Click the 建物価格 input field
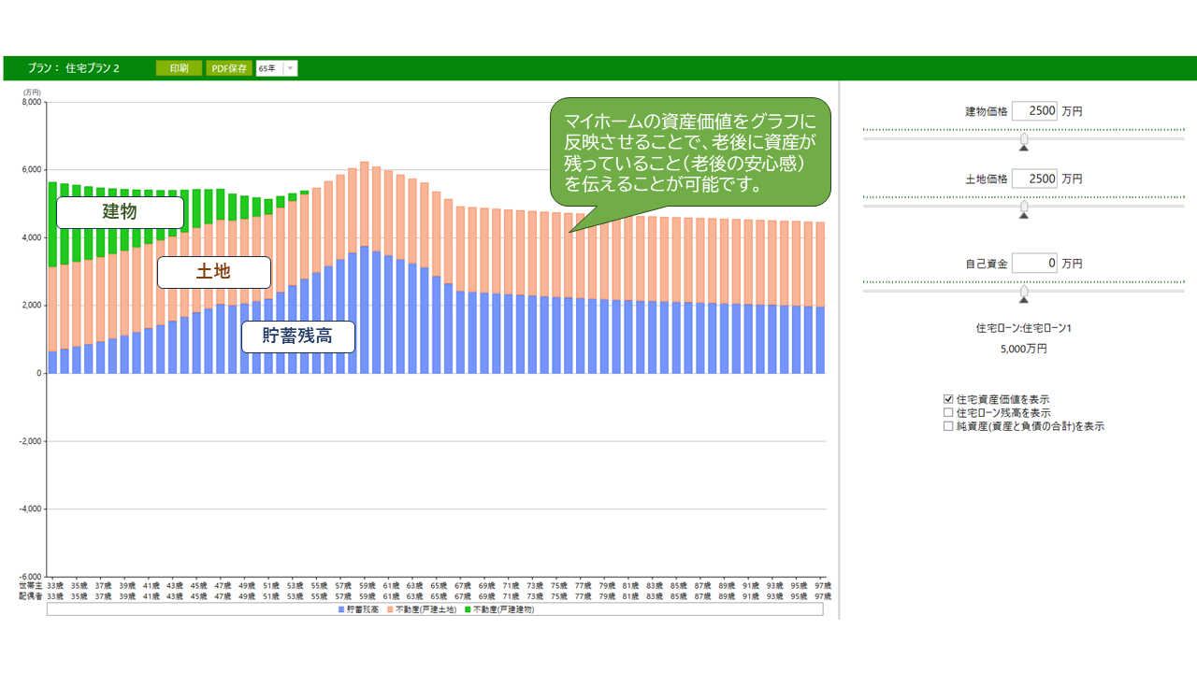The image size is (1197, 673). tap(1034, 110)
